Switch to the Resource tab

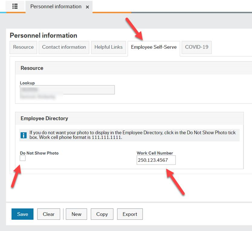pos(23,47)
